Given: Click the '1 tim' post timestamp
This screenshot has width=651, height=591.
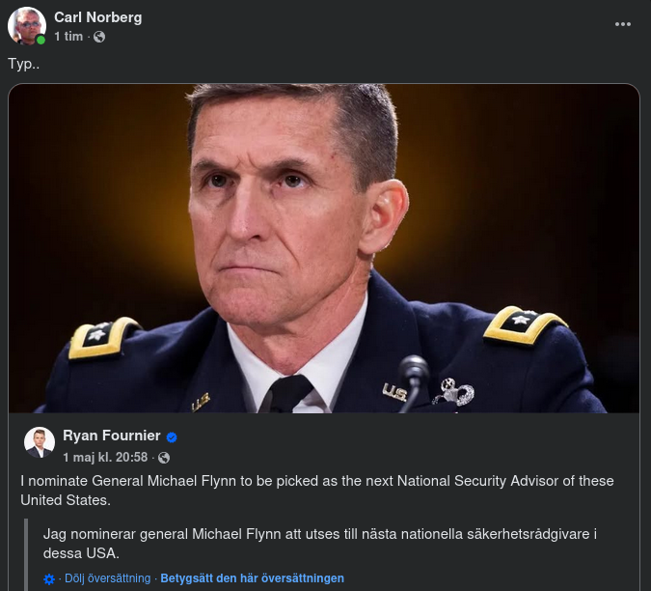Looking at the screenshot, I should (68, 37).
